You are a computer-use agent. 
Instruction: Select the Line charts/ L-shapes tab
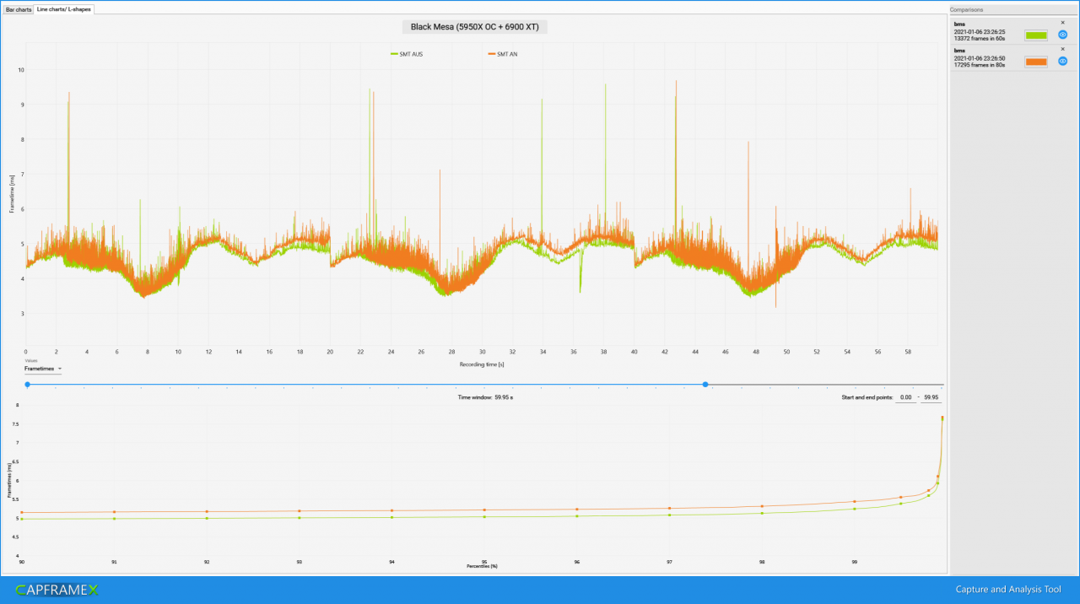pos(64,9)
